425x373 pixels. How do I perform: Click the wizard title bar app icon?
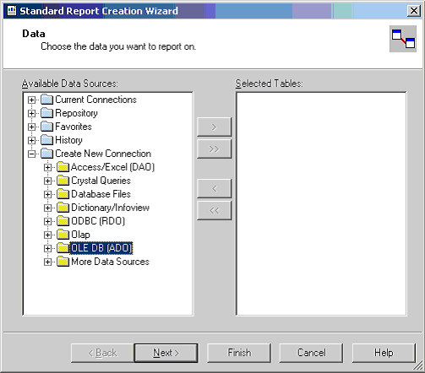tap(12, 11)
